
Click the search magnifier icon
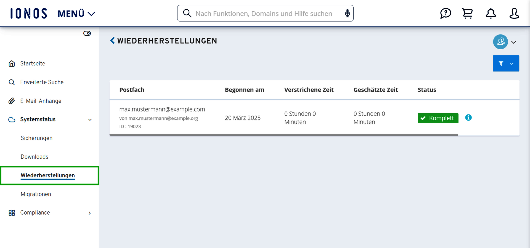pyautogui.click(x=187, y=13)
